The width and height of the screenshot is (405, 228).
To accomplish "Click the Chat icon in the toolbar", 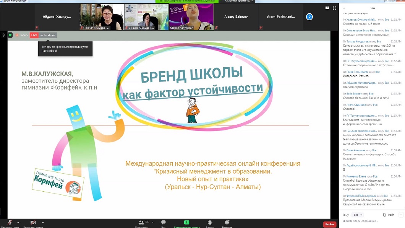I will coord(164,222).
